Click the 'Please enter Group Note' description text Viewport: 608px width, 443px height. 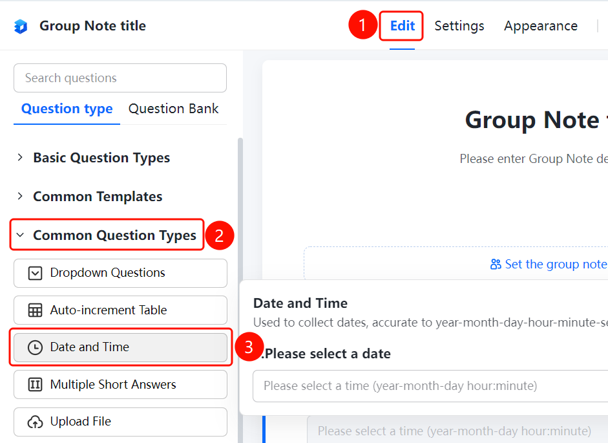coord(534,159)
